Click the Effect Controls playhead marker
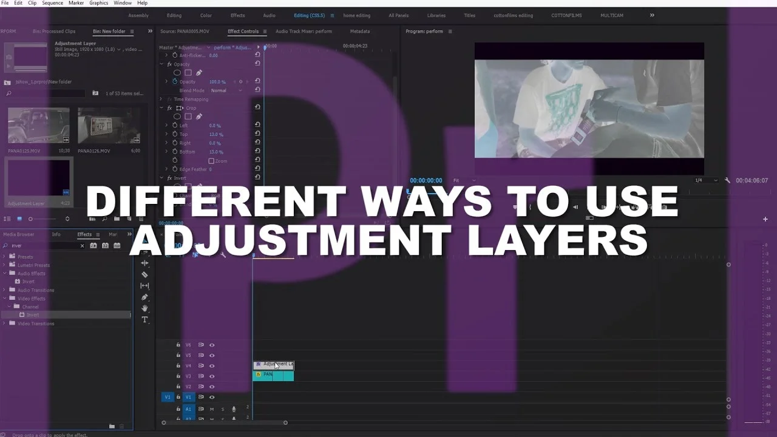This screenshot has width=777, height=437. click(x=265, y=46)
